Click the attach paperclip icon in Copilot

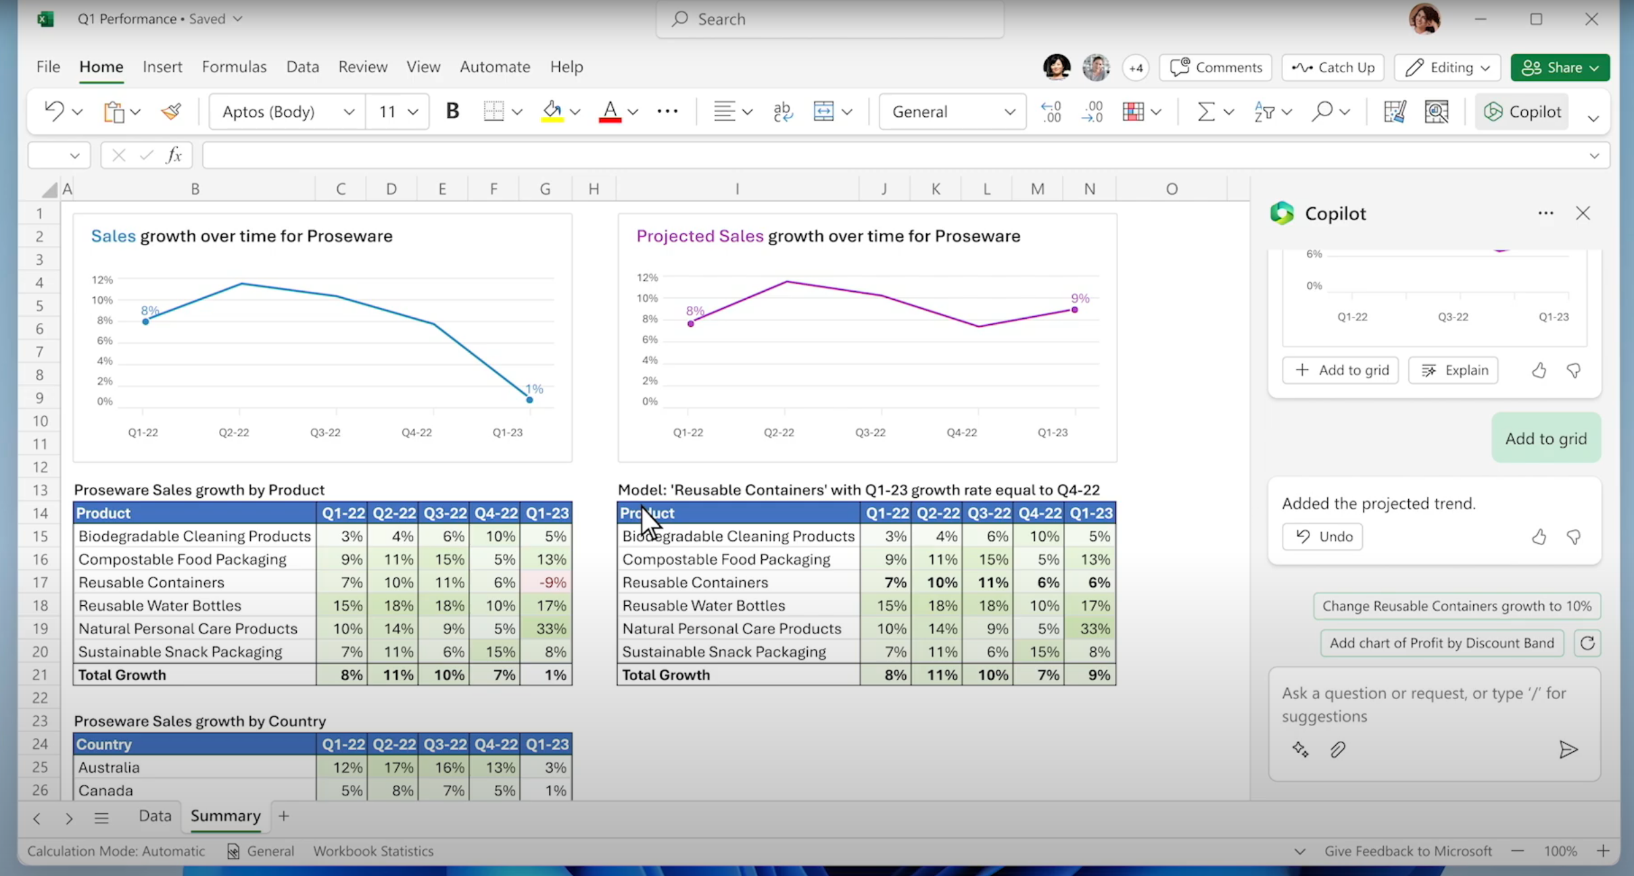pos(1337,750)
